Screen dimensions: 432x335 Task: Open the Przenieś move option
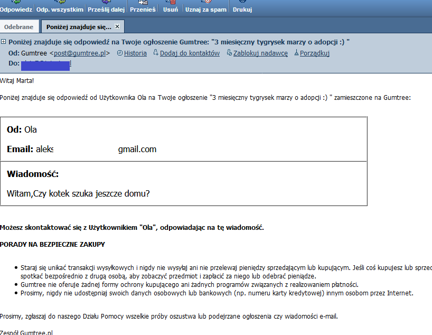(x=143, y=7)
